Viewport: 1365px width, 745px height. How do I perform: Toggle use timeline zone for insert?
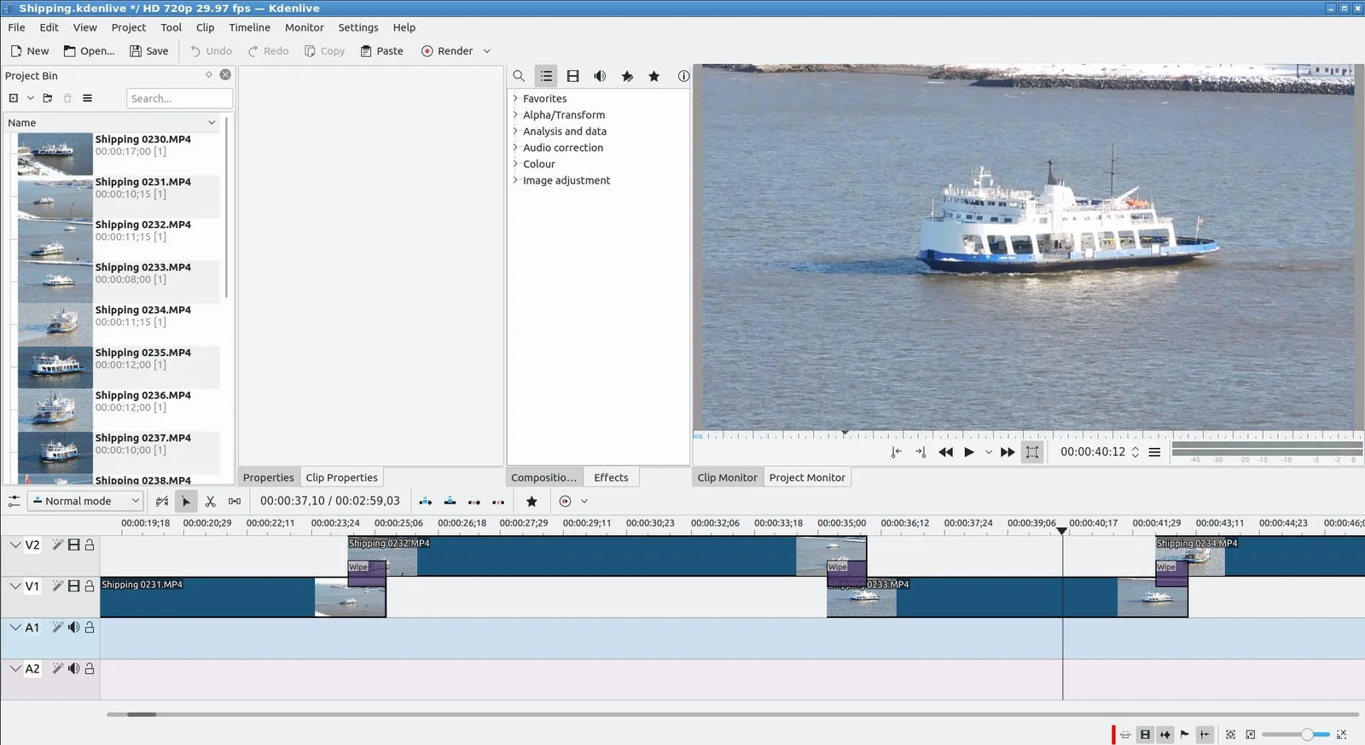pyautogui.click(x=162, y=502)
